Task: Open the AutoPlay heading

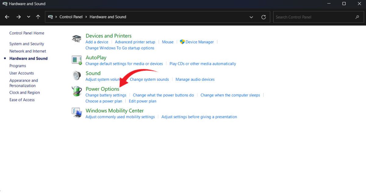Action: click(x=96, y=58)
